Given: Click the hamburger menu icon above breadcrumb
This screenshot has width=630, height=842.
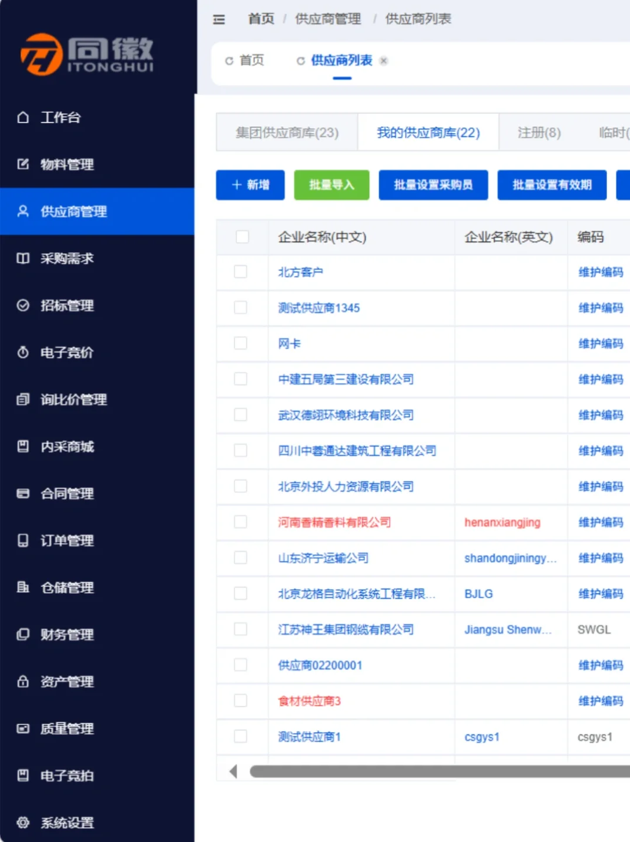Looking at the screenshot, I should tap(219, 19).
